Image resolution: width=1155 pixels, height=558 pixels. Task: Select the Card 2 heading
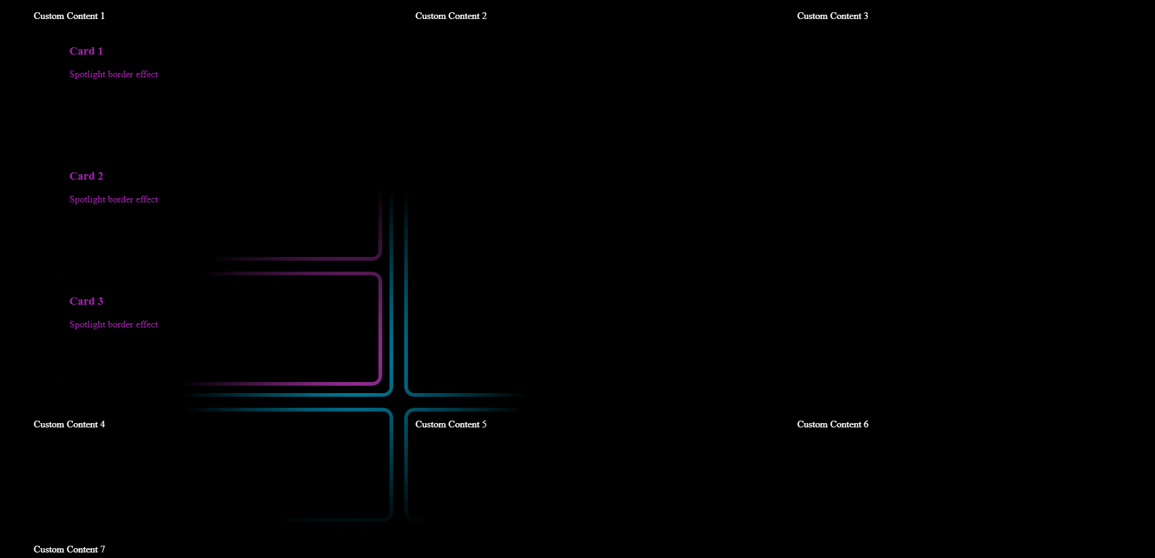point(86,176)
